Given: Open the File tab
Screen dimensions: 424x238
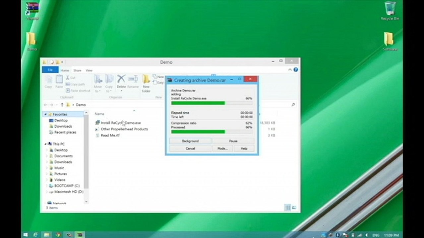Looking at the screenshot, I should tap(50, 70).
